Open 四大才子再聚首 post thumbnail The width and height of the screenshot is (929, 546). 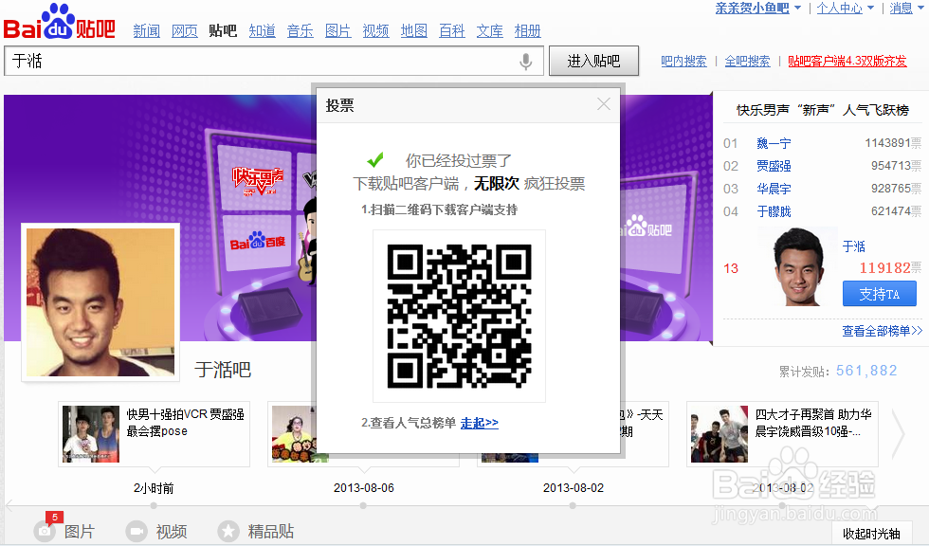pos(720,434)
